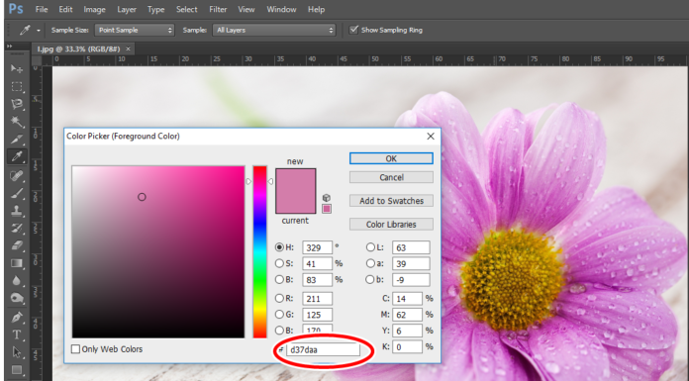
Task: Select the Move tool
Action: click(x=17, y=68)
